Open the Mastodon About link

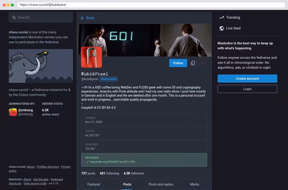[27, 179]
